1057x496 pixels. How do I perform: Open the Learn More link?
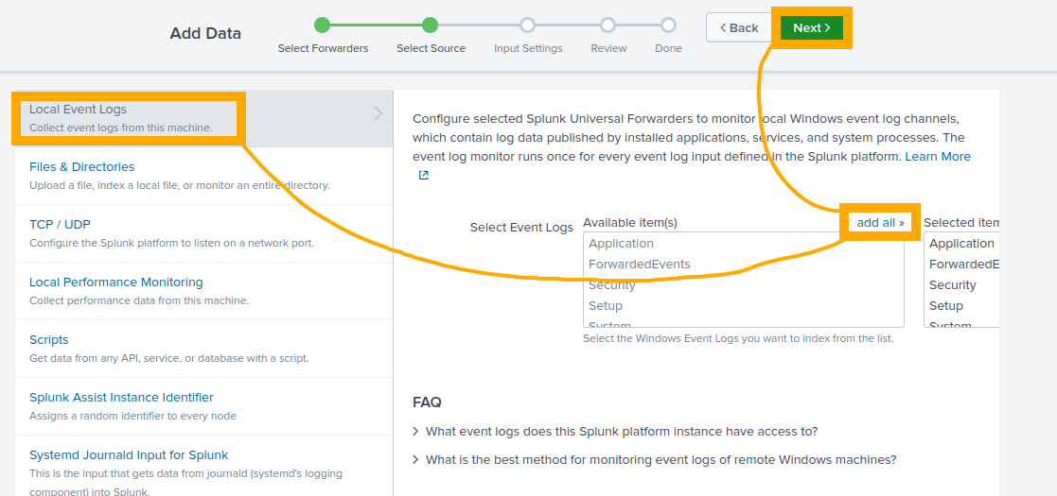click(938, 156)
